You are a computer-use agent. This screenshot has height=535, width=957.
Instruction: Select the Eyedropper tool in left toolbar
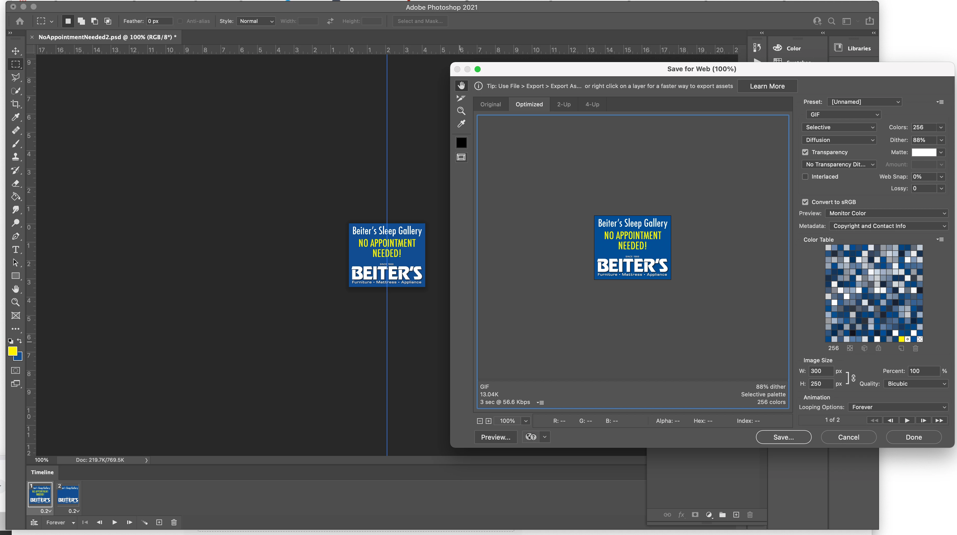[15, 117]
